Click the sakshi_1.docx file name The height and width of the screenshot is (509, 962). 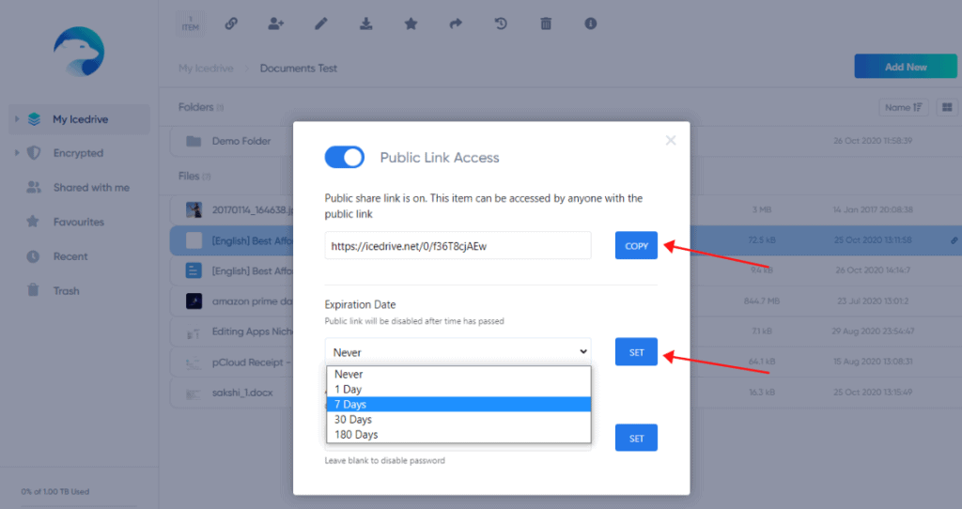click(242, 393)
